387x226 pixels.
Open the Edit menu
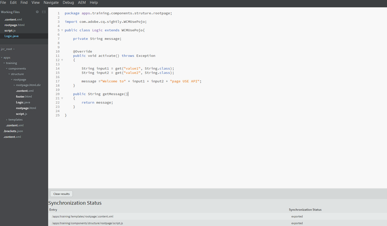pyautogui.click(x=13, y=2)
